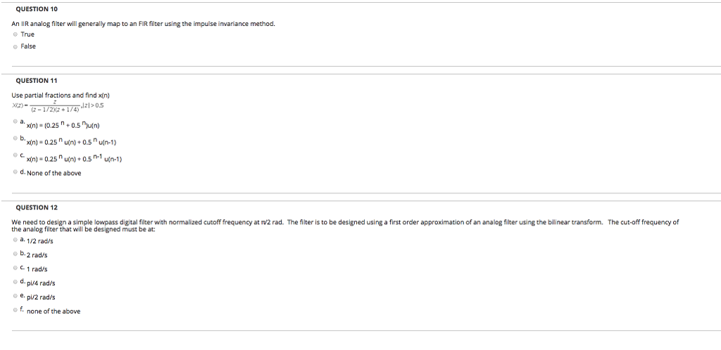Click the bilinear transform question paragraph

coord(345,225)
